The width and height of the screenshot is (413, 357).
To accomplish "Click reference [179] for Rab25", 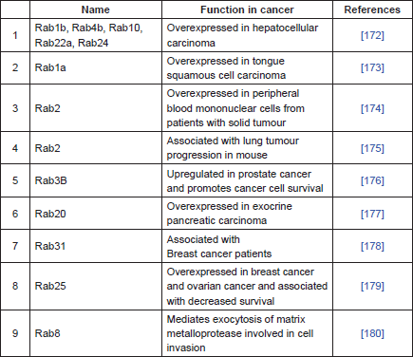I will [x=372, y=286].
